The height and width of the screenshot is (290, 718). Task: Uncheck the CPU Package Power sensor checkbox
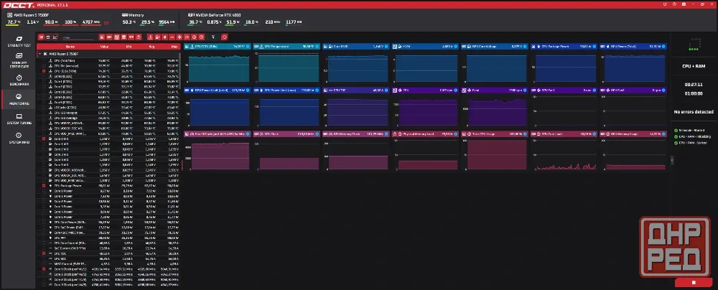[44, 185]
